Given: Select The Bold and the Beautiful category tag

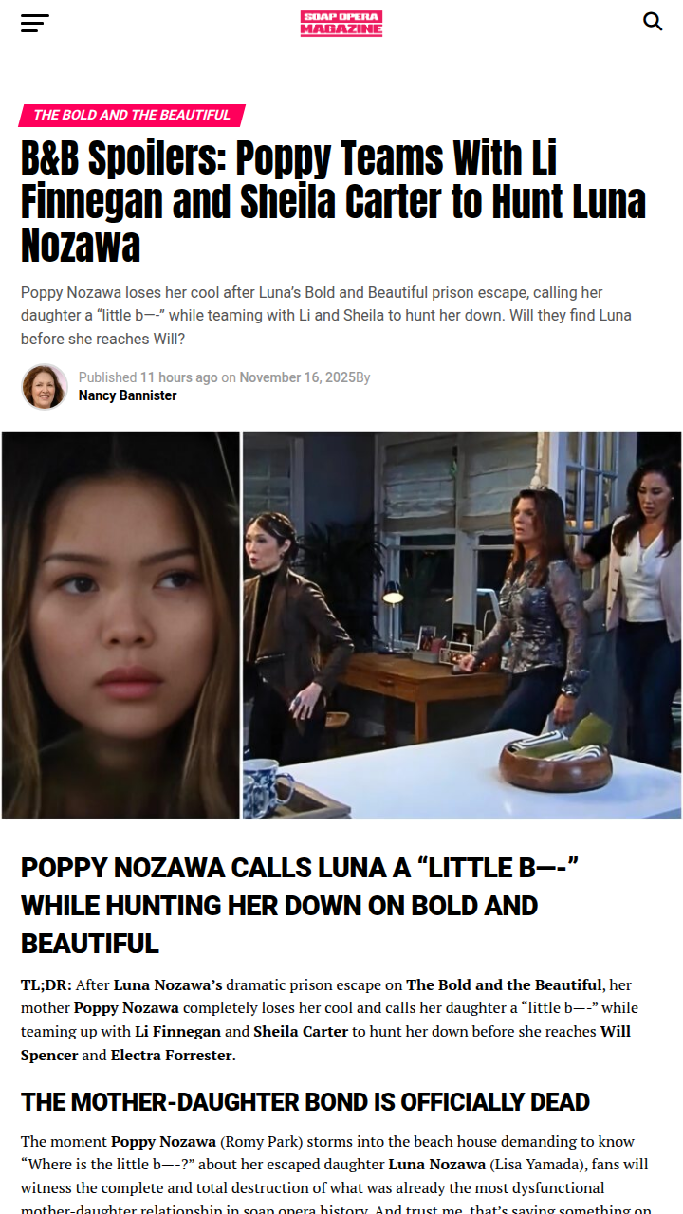Looking at the screenshot, I should [x=132, y=115].
